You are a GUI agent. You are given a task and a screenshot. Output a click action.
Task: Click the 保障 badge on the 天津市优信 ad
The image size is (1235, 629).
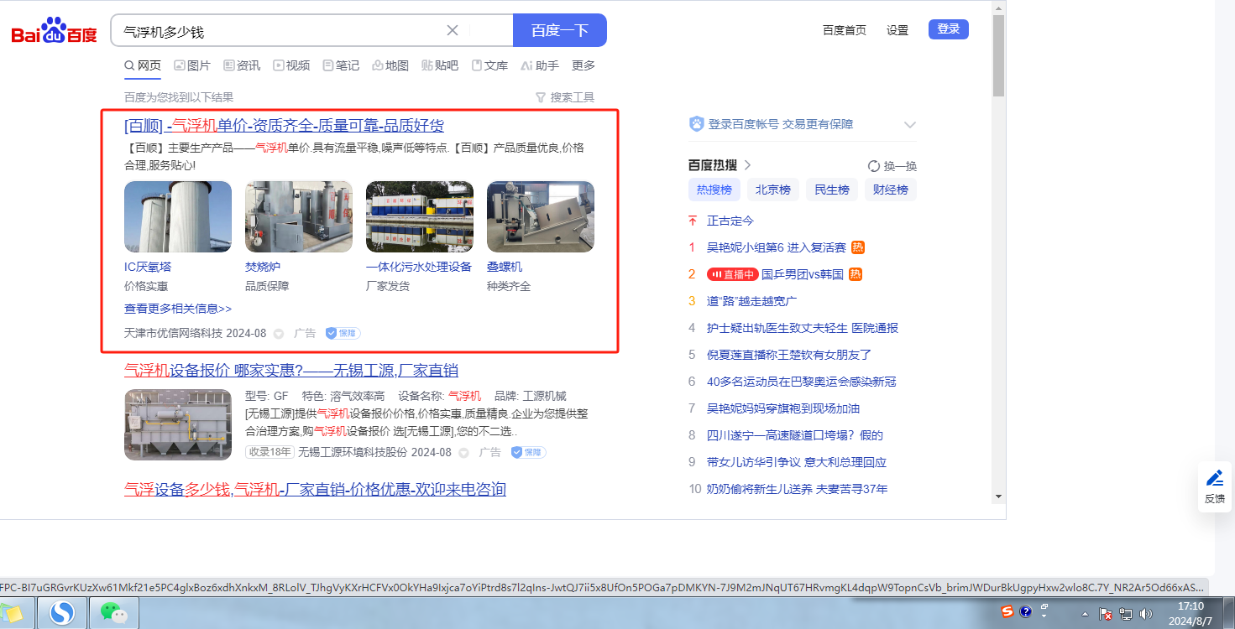[x=343, y=333]
